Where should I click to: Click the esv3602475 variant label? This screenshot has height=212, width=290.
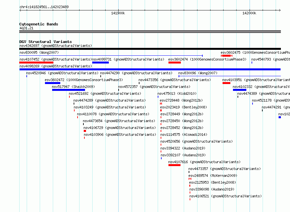[255, 52]
